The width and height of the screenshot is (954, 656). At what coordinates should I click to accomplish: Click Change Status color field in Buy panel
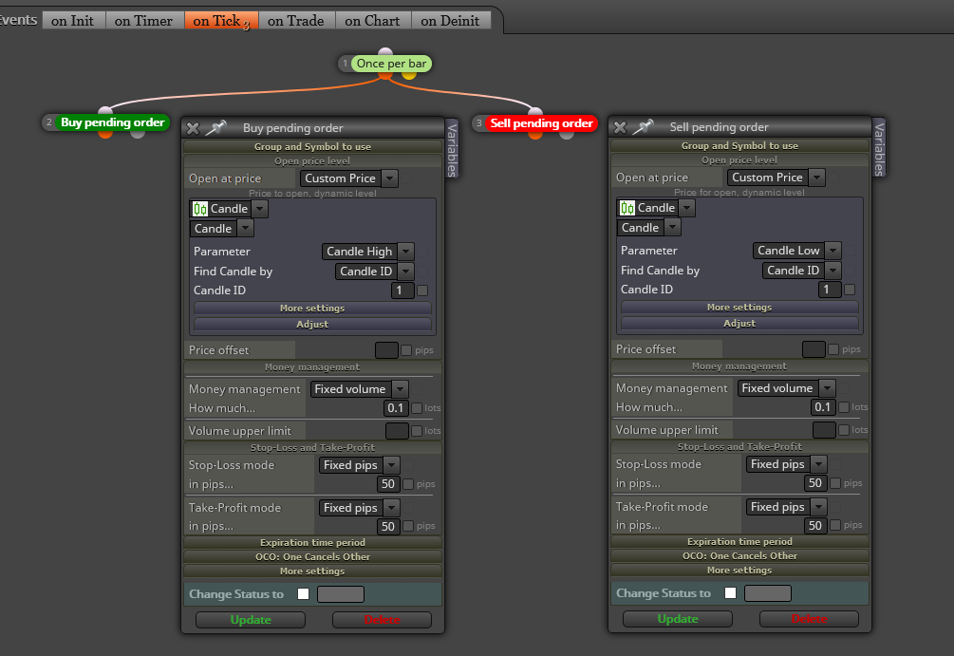pyautogui.click(x=341, y=594)
